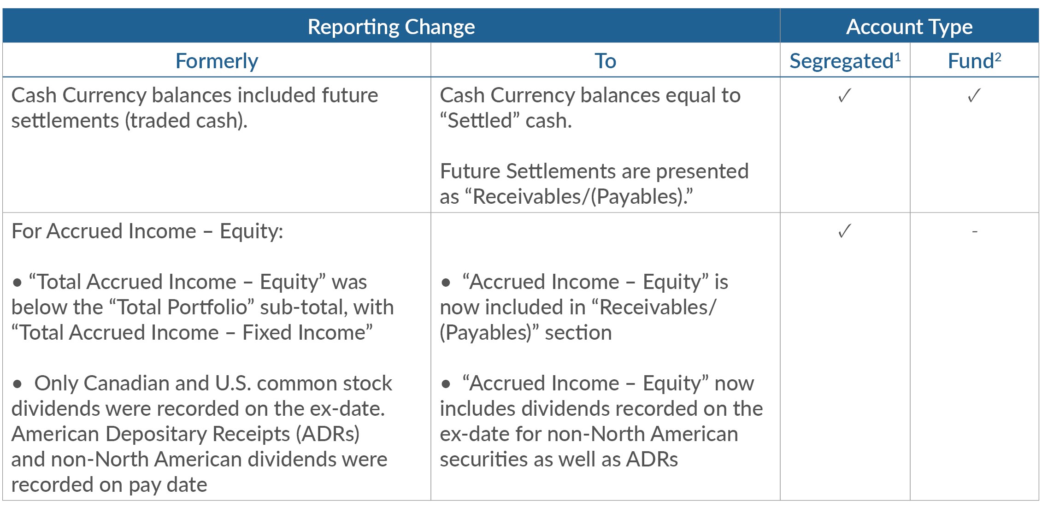Click text 'Cash Currency balances included future settlements'
The height and width of the screenshot is (507, 1042).
click(x=194, y=108)
